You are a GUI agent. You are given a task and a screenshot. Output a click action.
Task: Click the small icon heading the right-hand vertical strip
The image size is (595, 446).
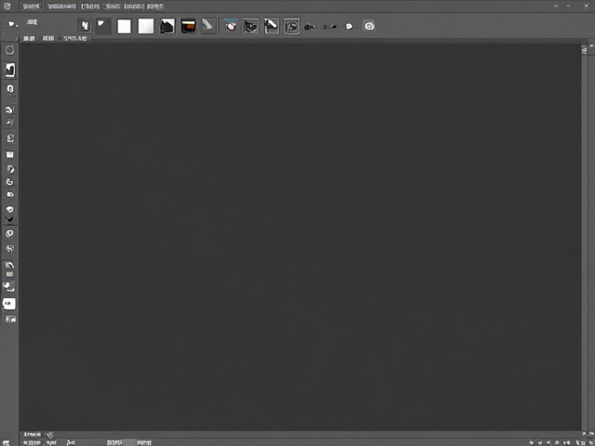[584, 49]
